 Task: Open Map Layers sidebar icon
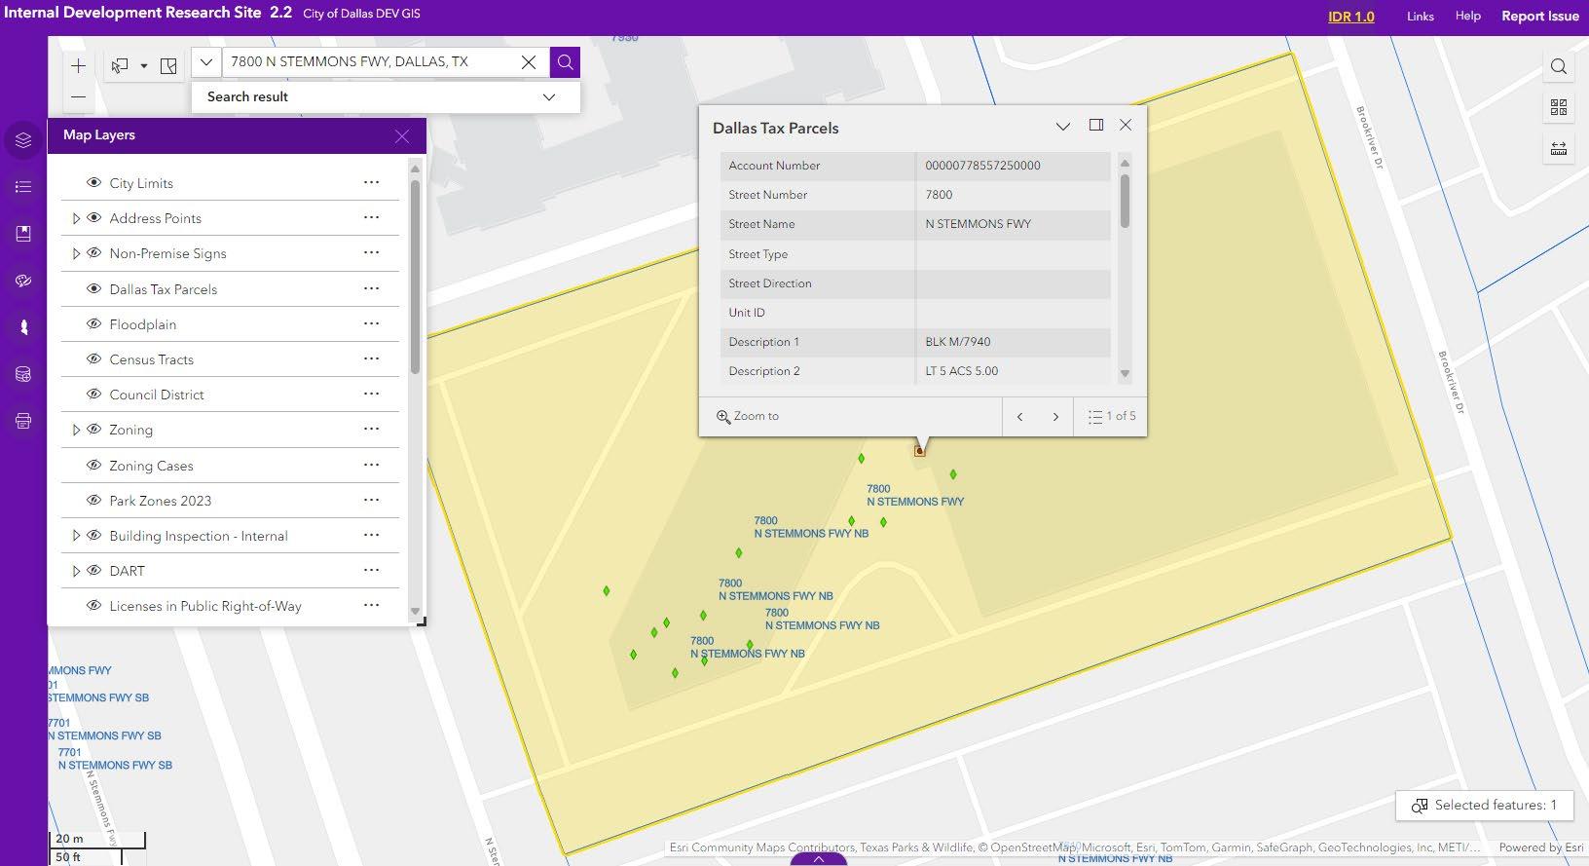coord(23,140)
